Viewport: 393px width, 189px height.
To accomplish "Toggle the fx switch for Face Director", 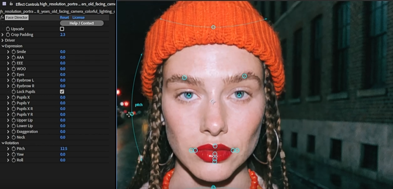I will pos(2,17).
